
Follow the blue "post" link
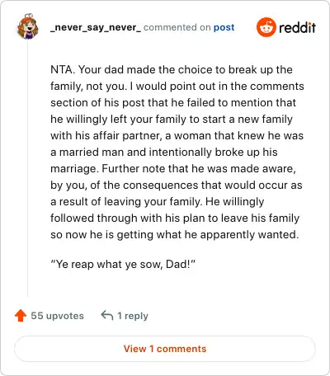[x=224, y=27]
